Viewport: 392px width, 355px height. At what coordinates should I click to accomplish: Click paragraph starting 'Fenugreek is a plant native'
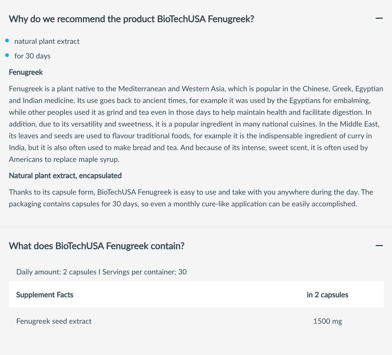[196, 124]
